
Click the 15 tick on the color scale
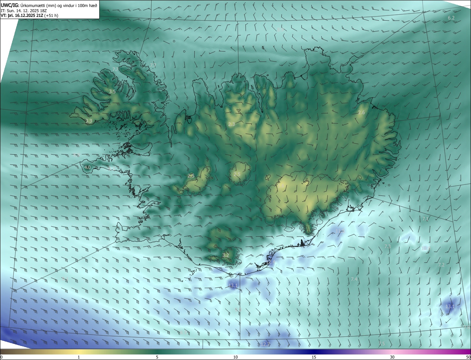tap(314, 357)
